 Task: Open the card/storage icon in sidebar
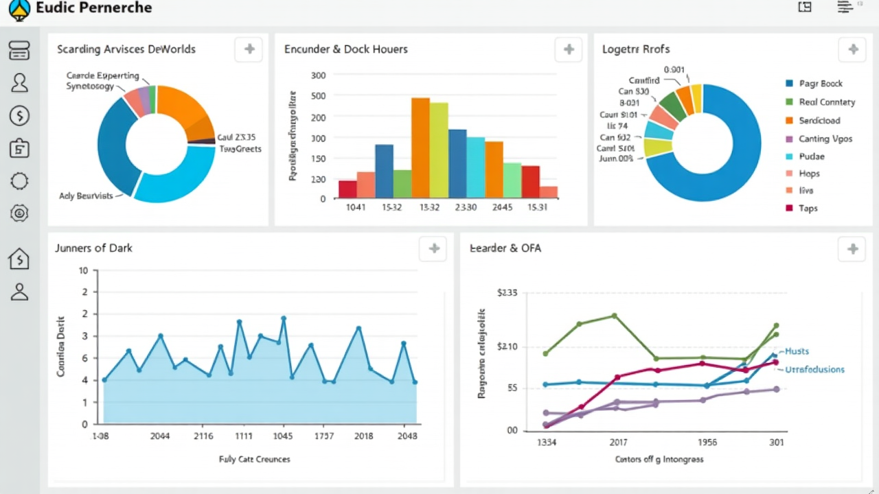pyautogui.click(x=19, y=50)
